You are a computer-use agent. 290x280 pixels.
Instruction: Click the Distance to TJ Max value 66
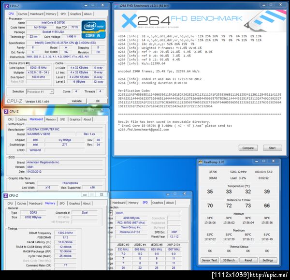click(x=267, y=206)
